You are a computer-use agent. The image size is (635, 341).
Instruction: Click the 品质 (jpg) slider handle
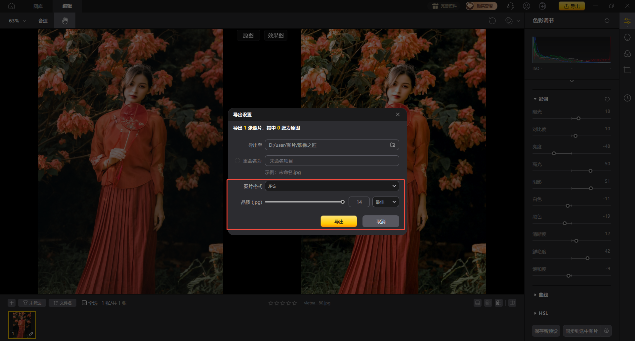343,202
